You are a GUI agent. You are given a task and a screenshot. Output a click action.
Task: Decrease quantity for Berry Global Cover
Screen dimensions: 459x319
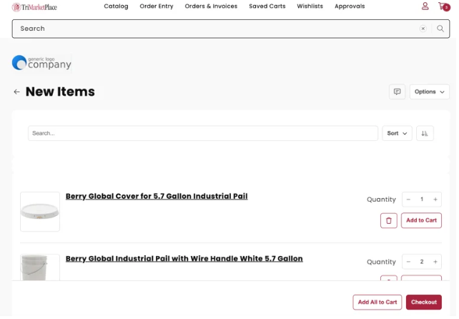[408, 200]
